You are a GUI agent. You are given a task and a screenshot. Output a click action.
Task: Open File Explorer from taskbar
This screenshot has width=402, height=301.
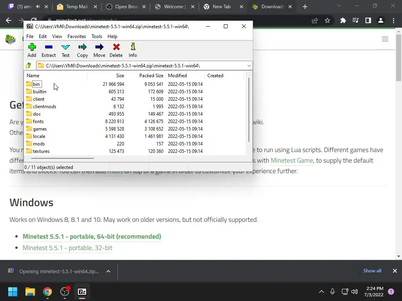(30, 292)
